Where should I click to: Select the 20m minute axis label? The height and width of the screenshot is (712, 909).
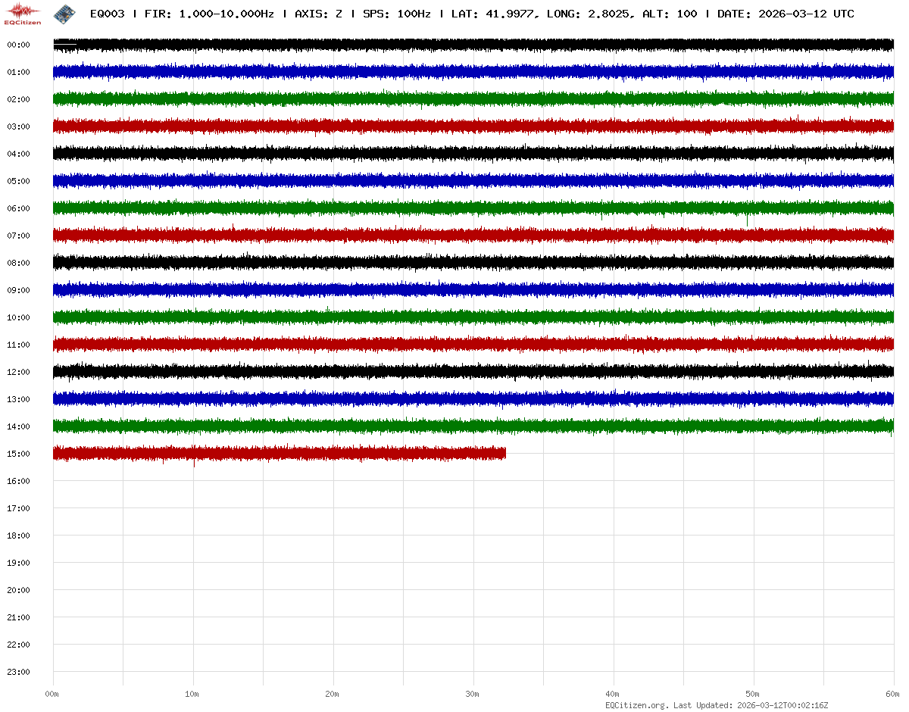click(x=333, y=695)
